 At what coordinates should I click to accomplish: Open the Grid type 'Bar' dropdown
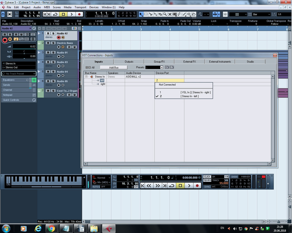261,14
